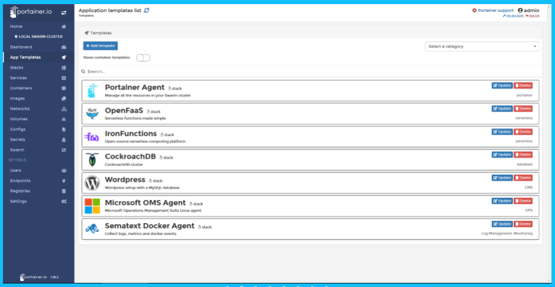Toggle Show container templates switch
Viewport: 555px width, 287px height.
[x=143, y=58]
